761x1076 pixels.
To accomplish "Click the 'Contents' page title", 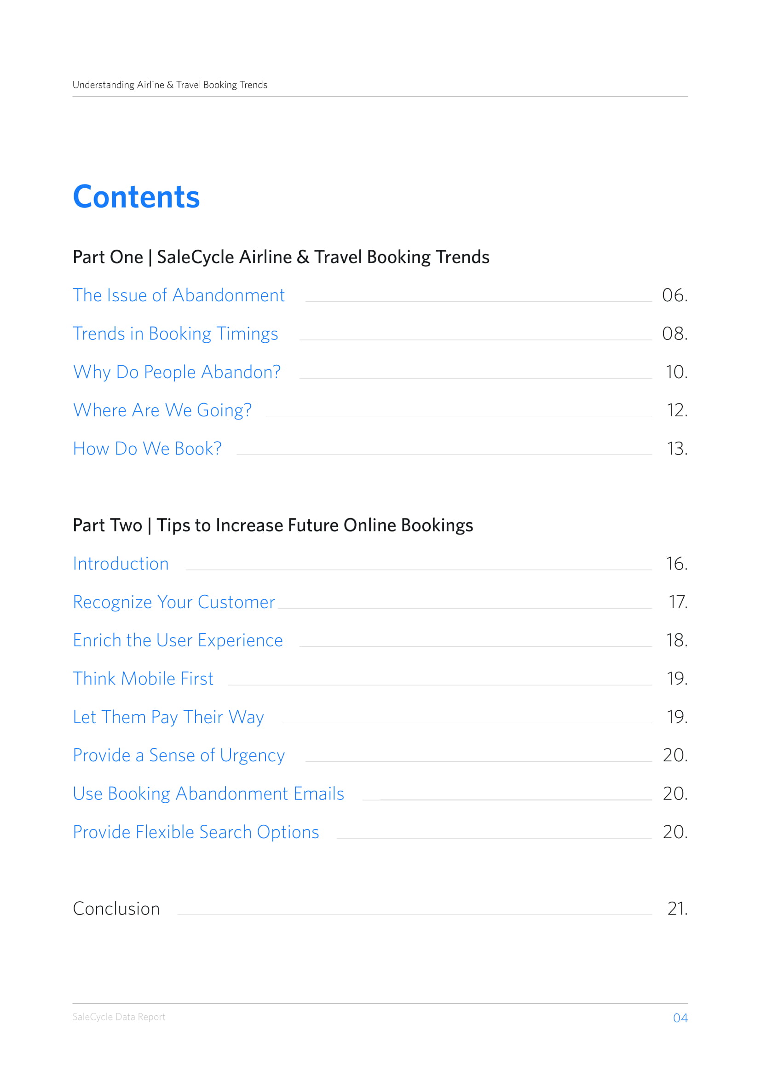I will pos(136,196).
